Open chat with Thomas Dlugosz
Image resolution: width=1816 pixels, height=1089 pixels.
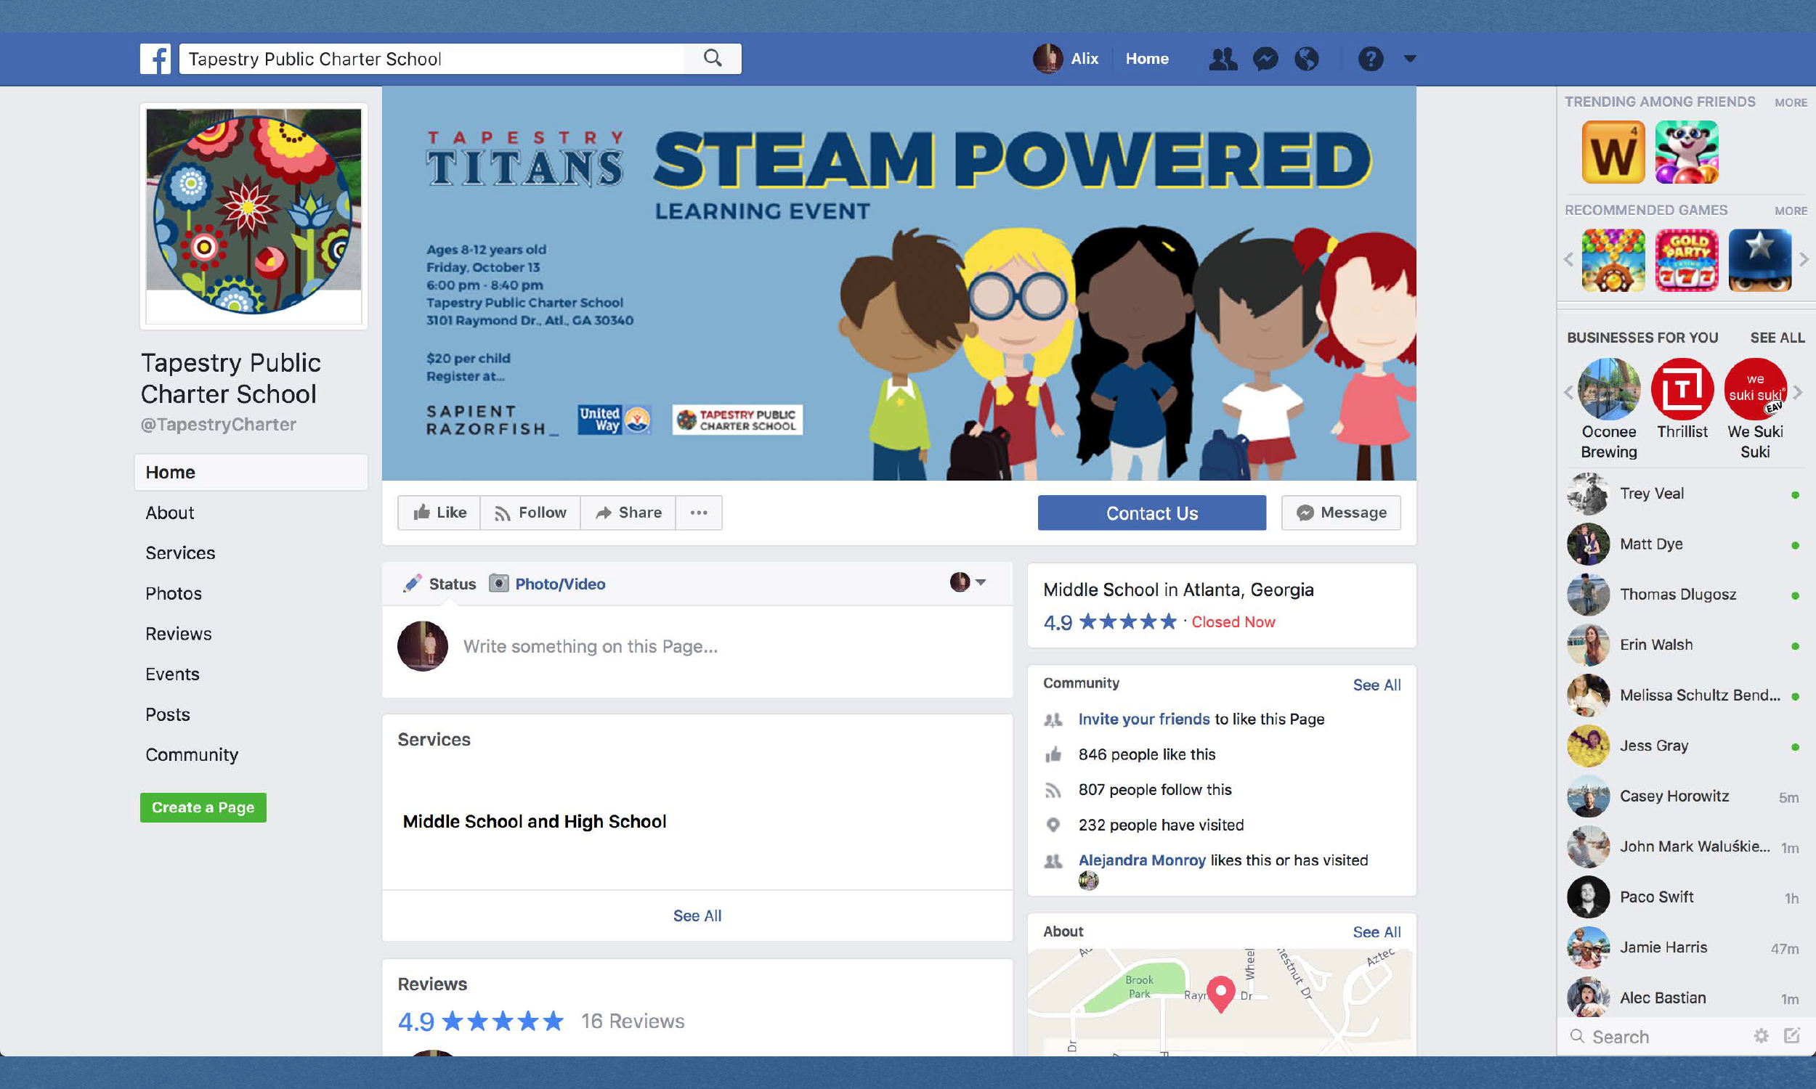click(1686, 595)
